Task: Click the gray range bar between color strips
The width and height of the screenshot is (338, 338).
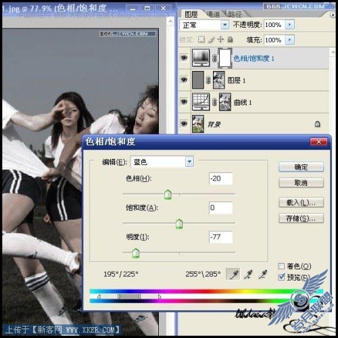Action: 129,296
